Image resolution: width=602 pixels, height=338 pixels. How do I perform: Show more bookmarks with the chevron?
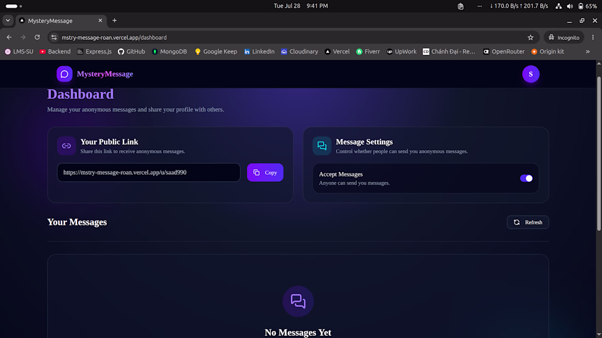(588, 51)
